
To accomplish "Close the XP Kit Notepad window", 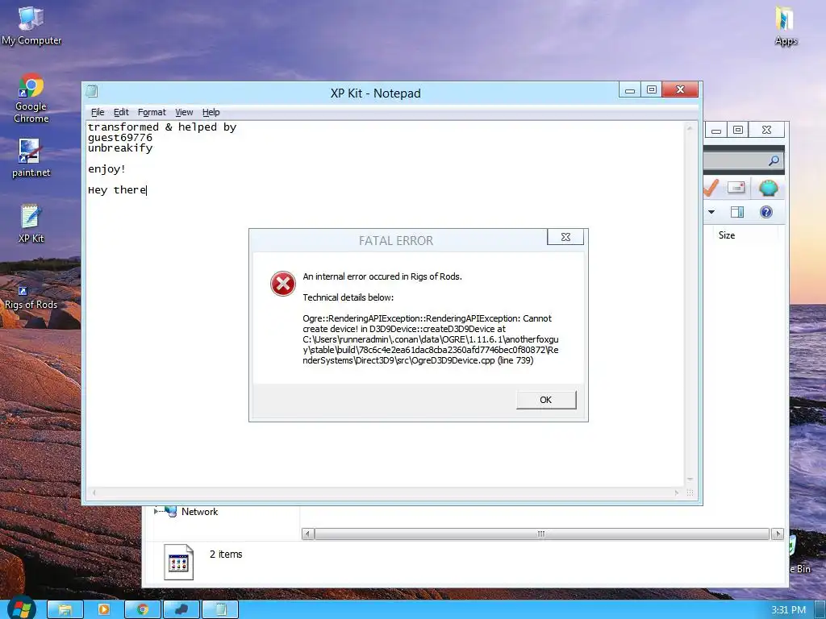I will click(680, 90).
